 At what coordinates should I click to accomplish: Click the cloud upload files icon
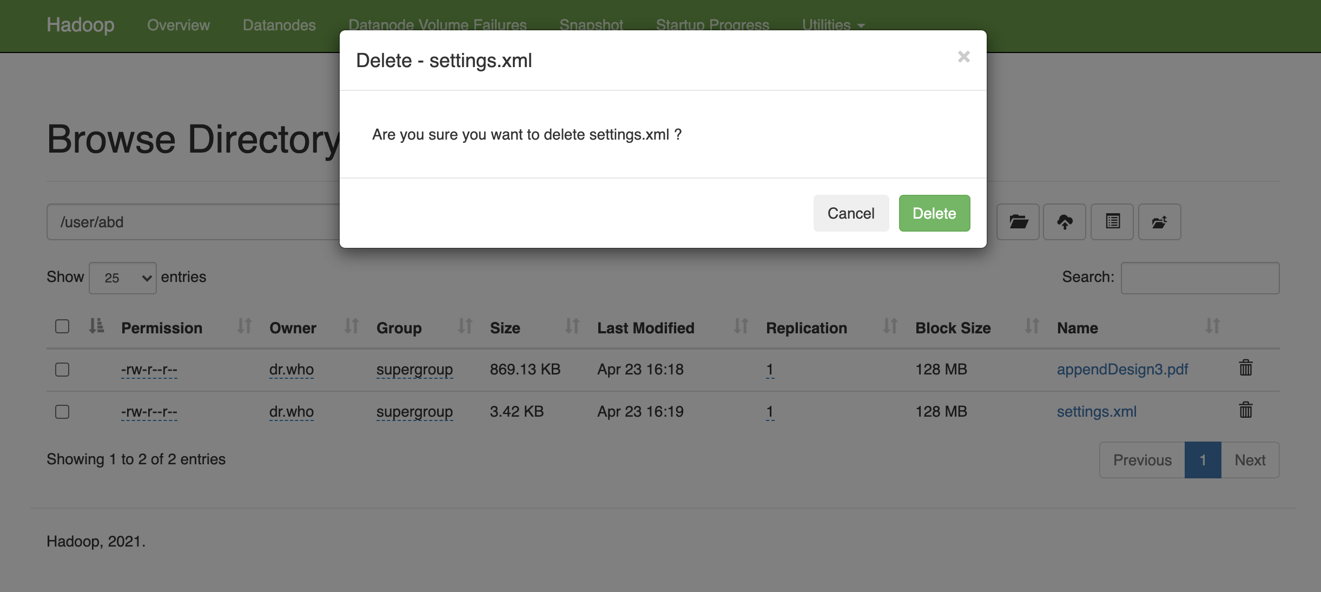(x=1065, y=222)
